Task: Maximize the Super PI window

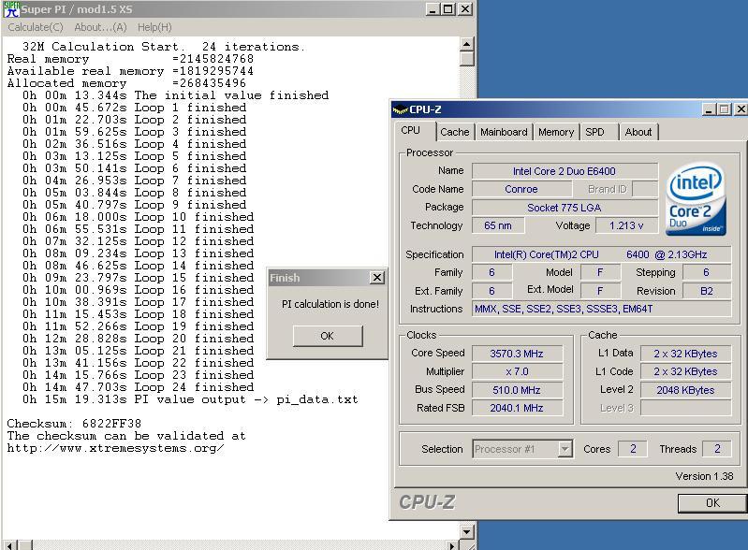Action: 448,9
